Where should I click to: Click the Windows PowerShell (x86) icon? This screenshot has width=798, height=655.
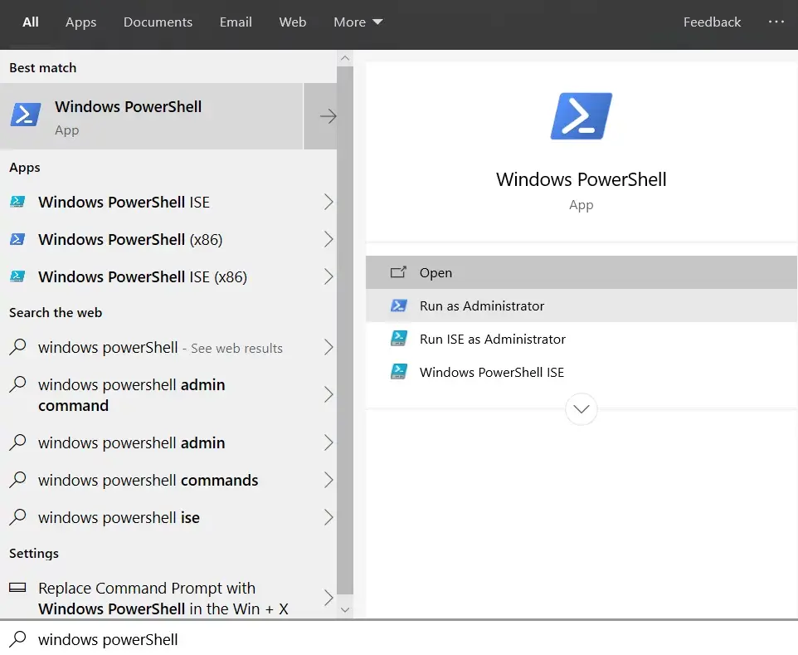(17, 239)
